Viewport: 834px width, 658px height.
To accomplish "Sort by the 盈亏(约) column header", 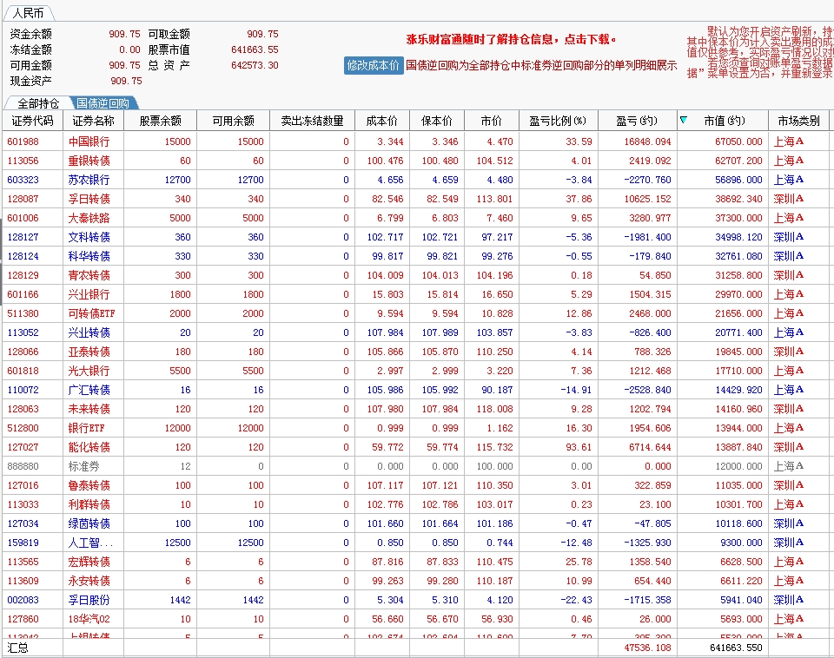I will pyautogui.click(x=637, y=121).
